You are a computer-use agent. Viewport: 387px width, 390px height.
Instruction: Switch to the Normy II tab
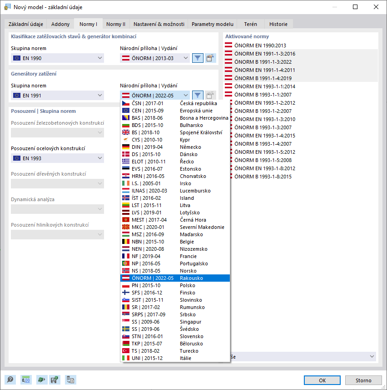click(x=116, y=24)
